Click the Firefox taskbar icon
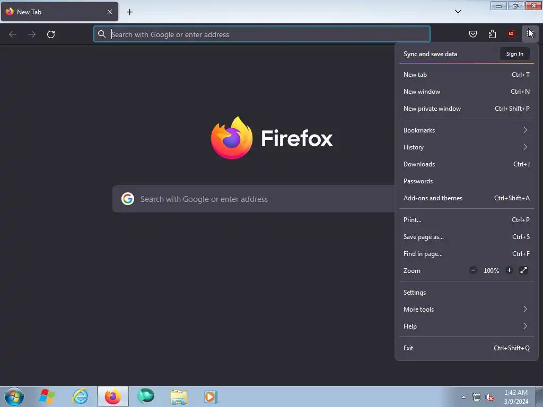 (x=113, y=396)
